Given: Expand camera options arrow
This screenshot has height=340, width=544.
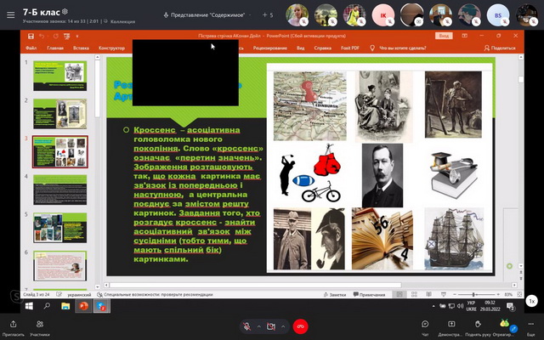Looking at the screenshot, I should tap(281, 326).
